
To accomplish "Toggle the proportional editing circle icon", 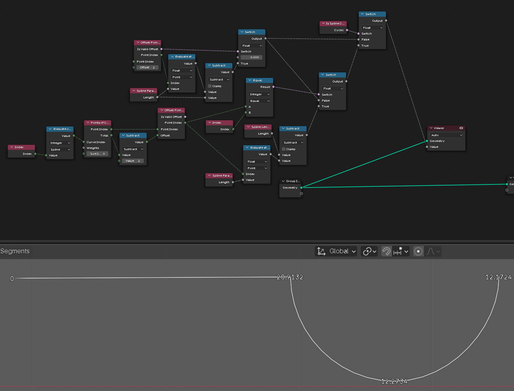I will point(418,251).
